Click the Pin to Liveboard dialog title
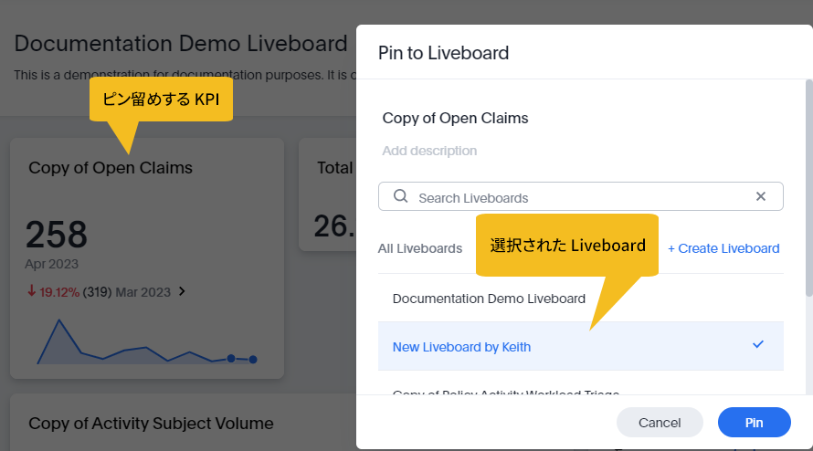The height and width of the screenshot is (451, 813). click(x=443, y=53)
